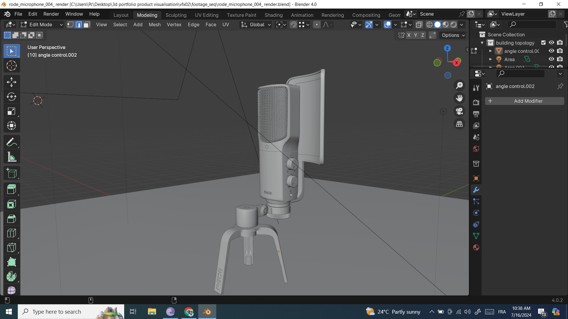Select the Select Box tool
This screenshot has width=568, height=319.
click(x=11, y=51)
